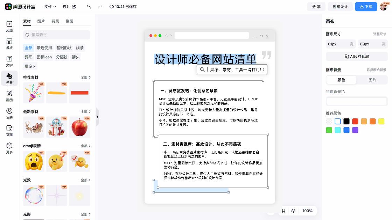Switch canvas background to 图片 mode

pos(372,80)
